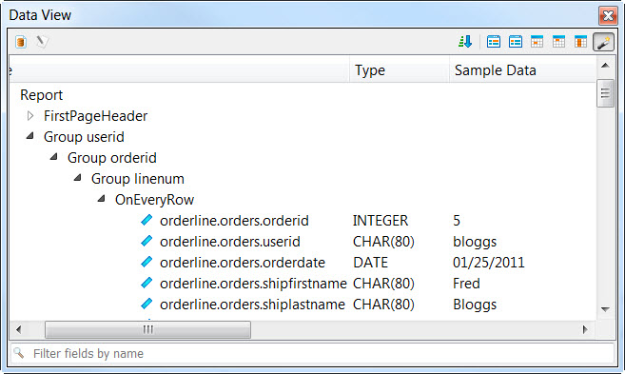Select field orderline.orders.shipfirstname
This screenshot has height=374, width=625.
pyautogui.click(x=253, y=284)
